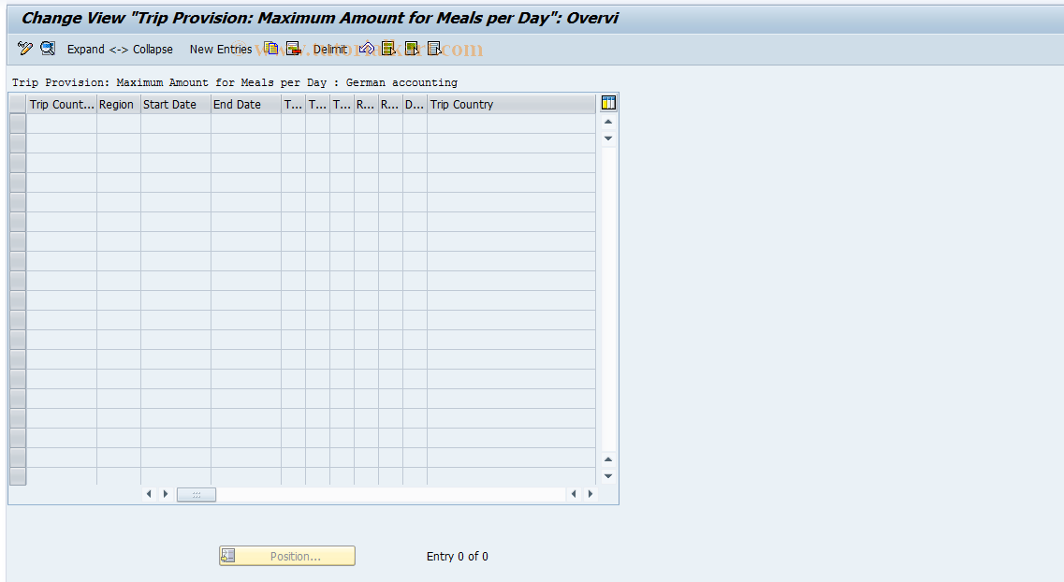Viewport: 1064px width, 582px height.
Task: Click the Select Block icon
Action: 411,48
